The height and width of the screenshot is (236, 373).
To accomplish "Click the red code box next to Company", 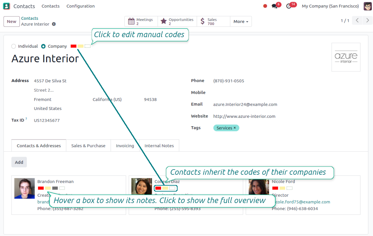I will pos(74,46).
